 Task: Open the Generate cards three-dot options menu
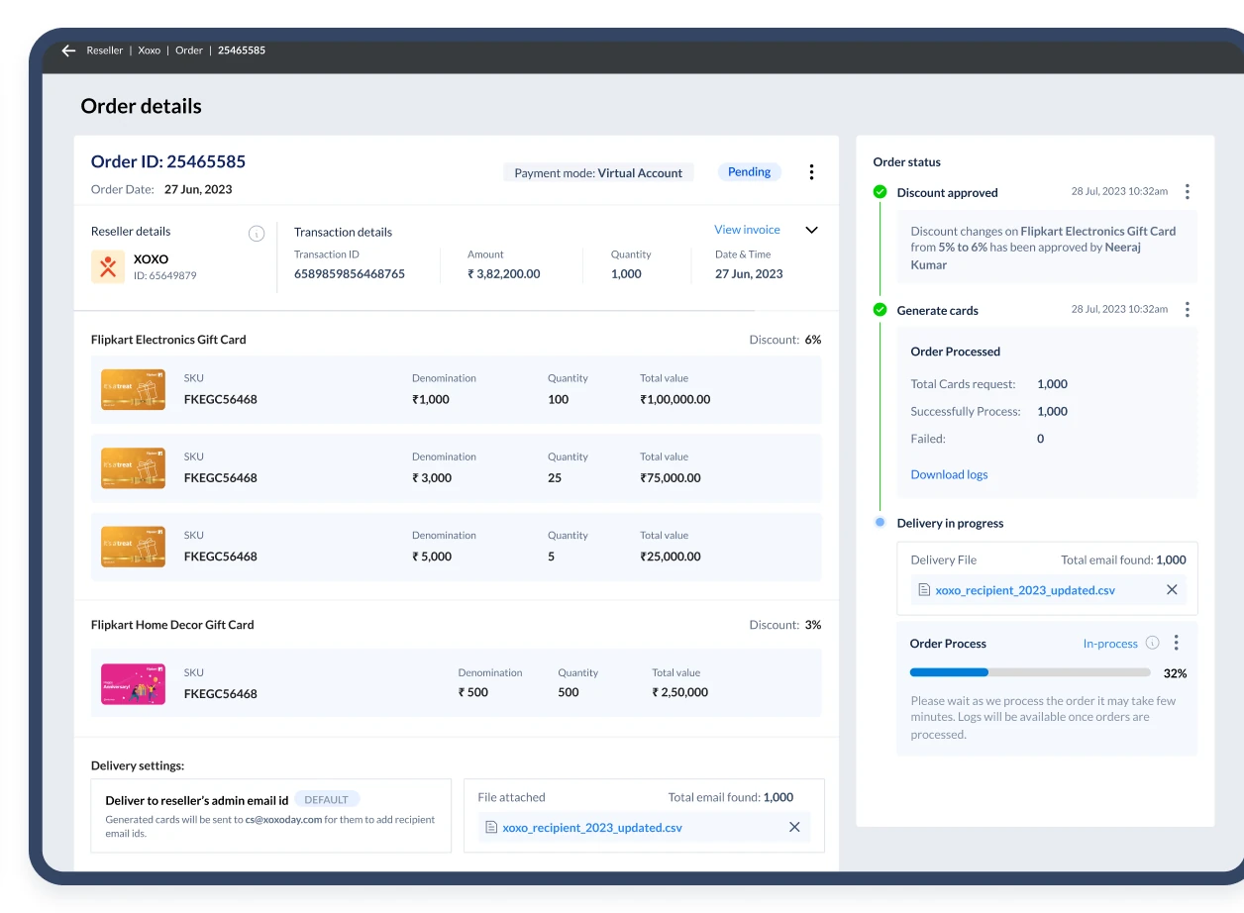[x=1187, y=310]
